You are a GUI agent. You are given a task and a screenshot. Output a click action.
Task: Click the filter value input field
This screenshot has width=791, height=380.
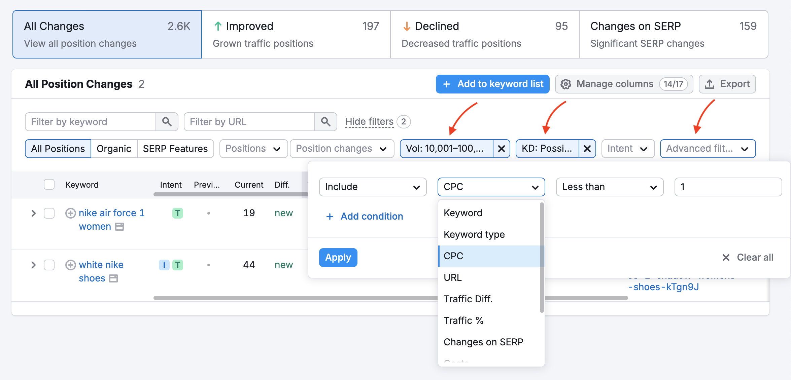[x=727, y=187]
